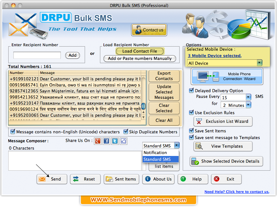Click the computer-phone connection wizard icon
This screenshot has width=277, height=207.
[x=208, y=77]
